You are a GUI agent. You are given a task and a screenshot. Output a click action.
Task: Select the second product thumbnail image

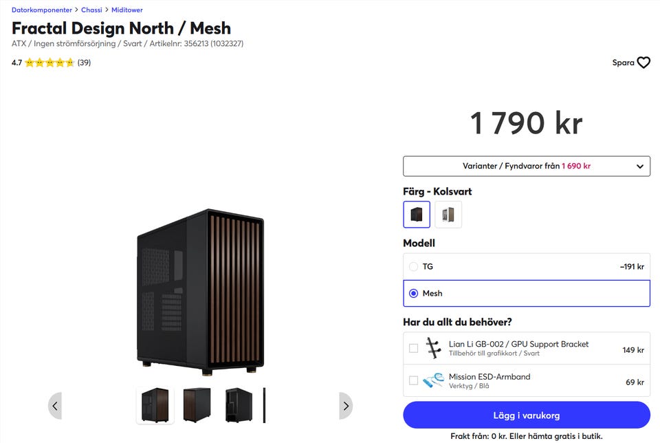[197, 405]
